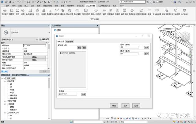Select 面_351531_260071 in the list
Screen dimensions: 196x124
pos(68,53)
